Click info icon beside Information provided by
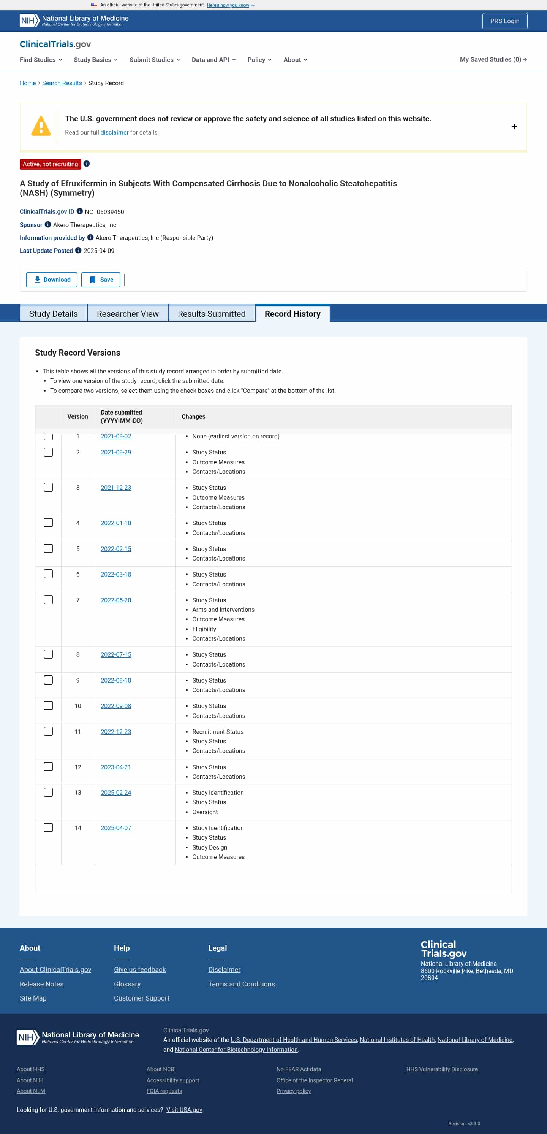The height and width of the screenshot is (1134, 547). pos(90,237)
